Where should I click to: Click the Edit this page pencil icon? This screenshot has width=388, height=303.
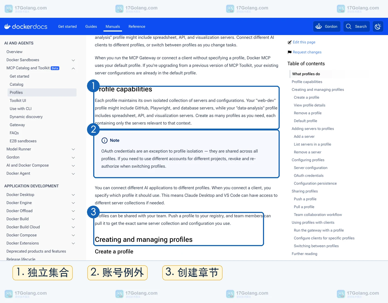290,42
